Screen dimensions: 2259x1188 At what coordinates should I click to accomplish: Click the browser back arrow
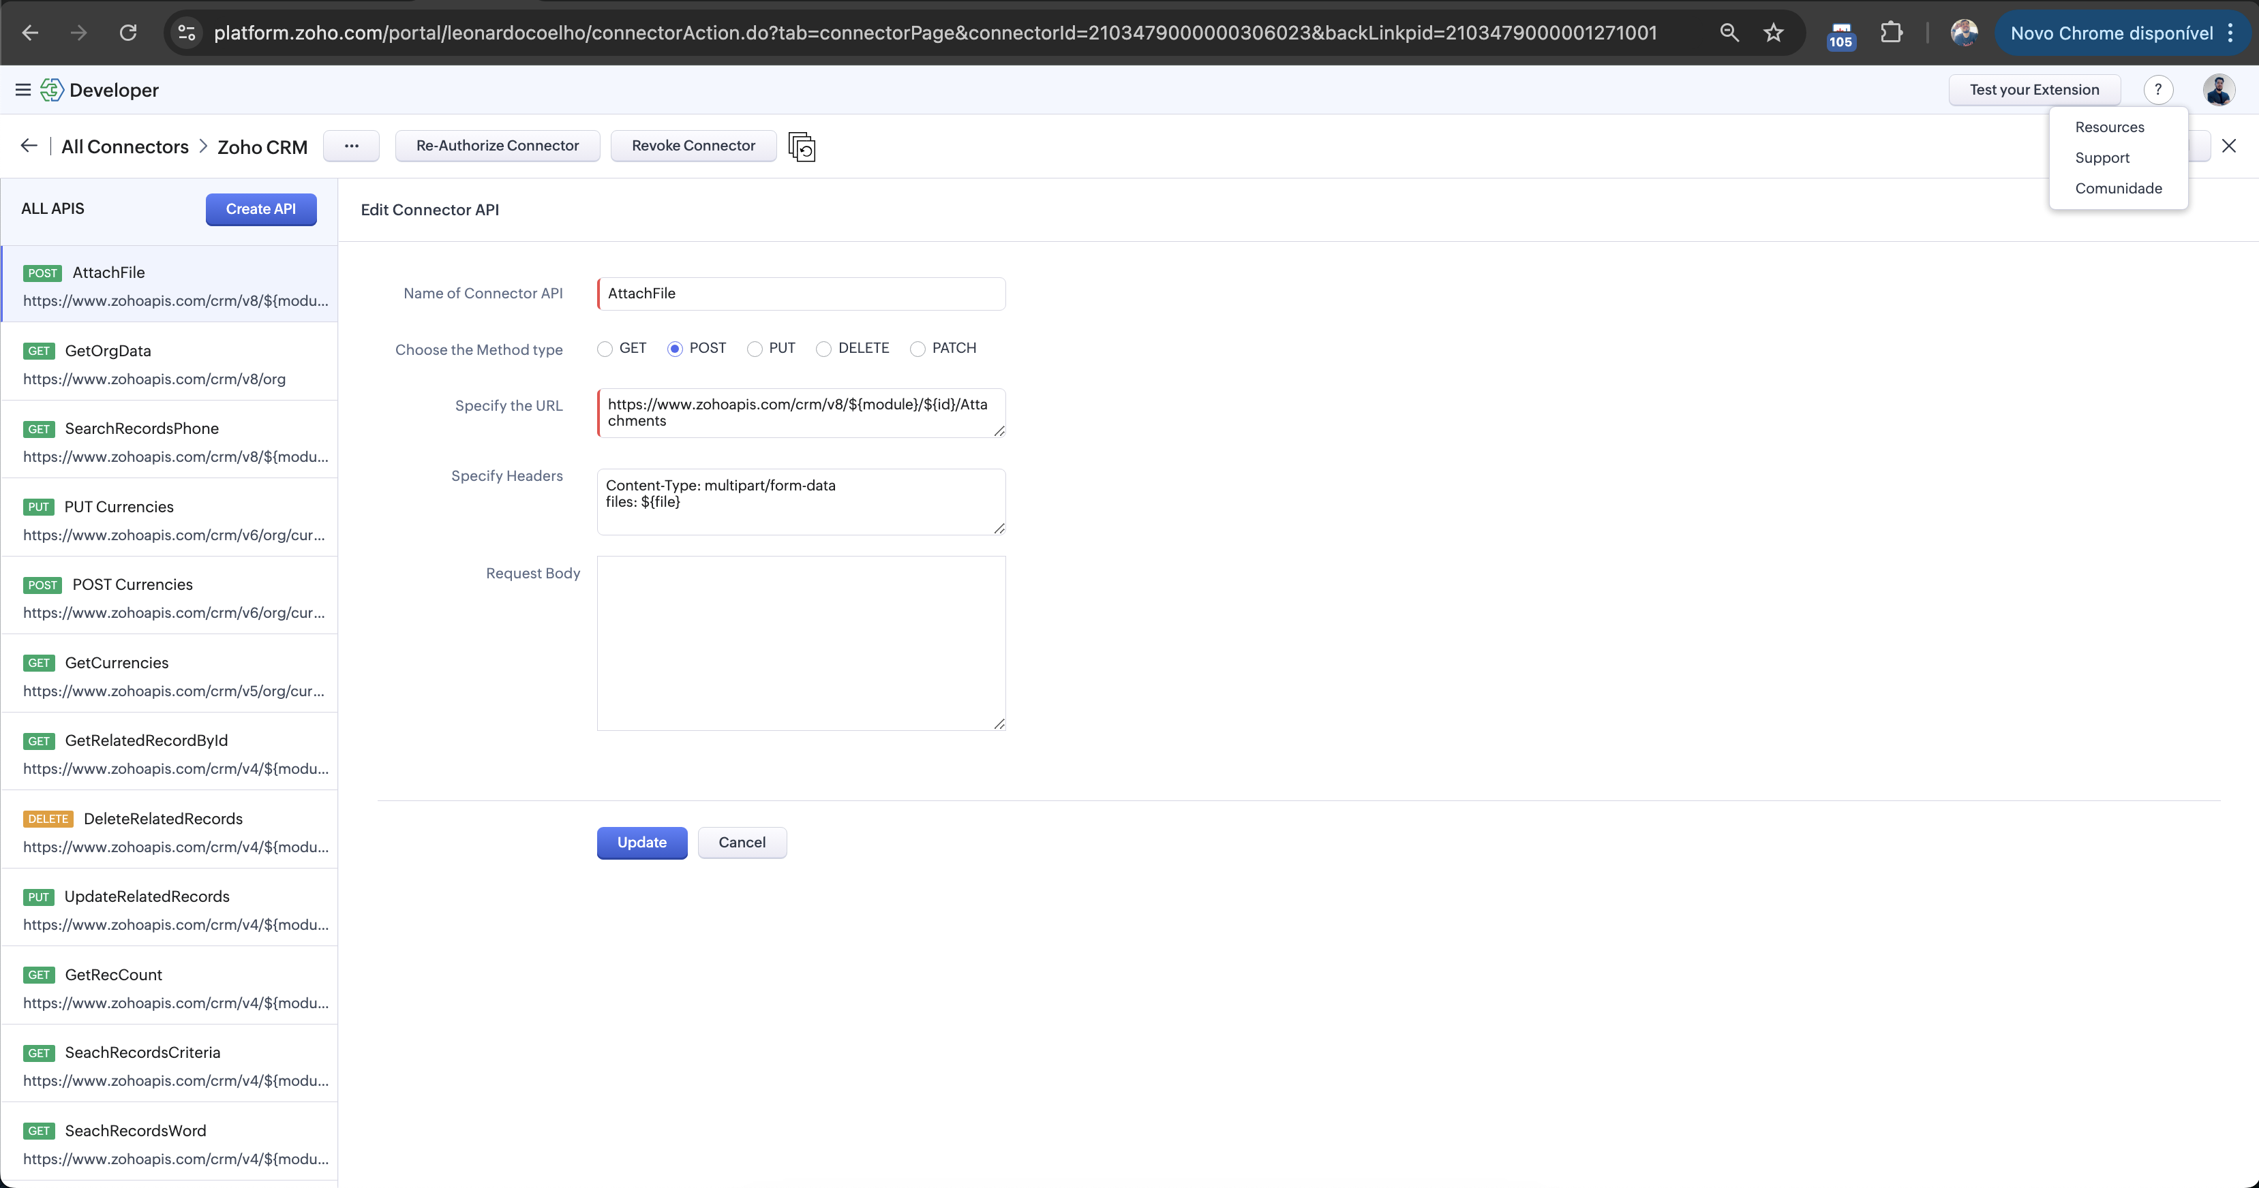tap(30, 33)
